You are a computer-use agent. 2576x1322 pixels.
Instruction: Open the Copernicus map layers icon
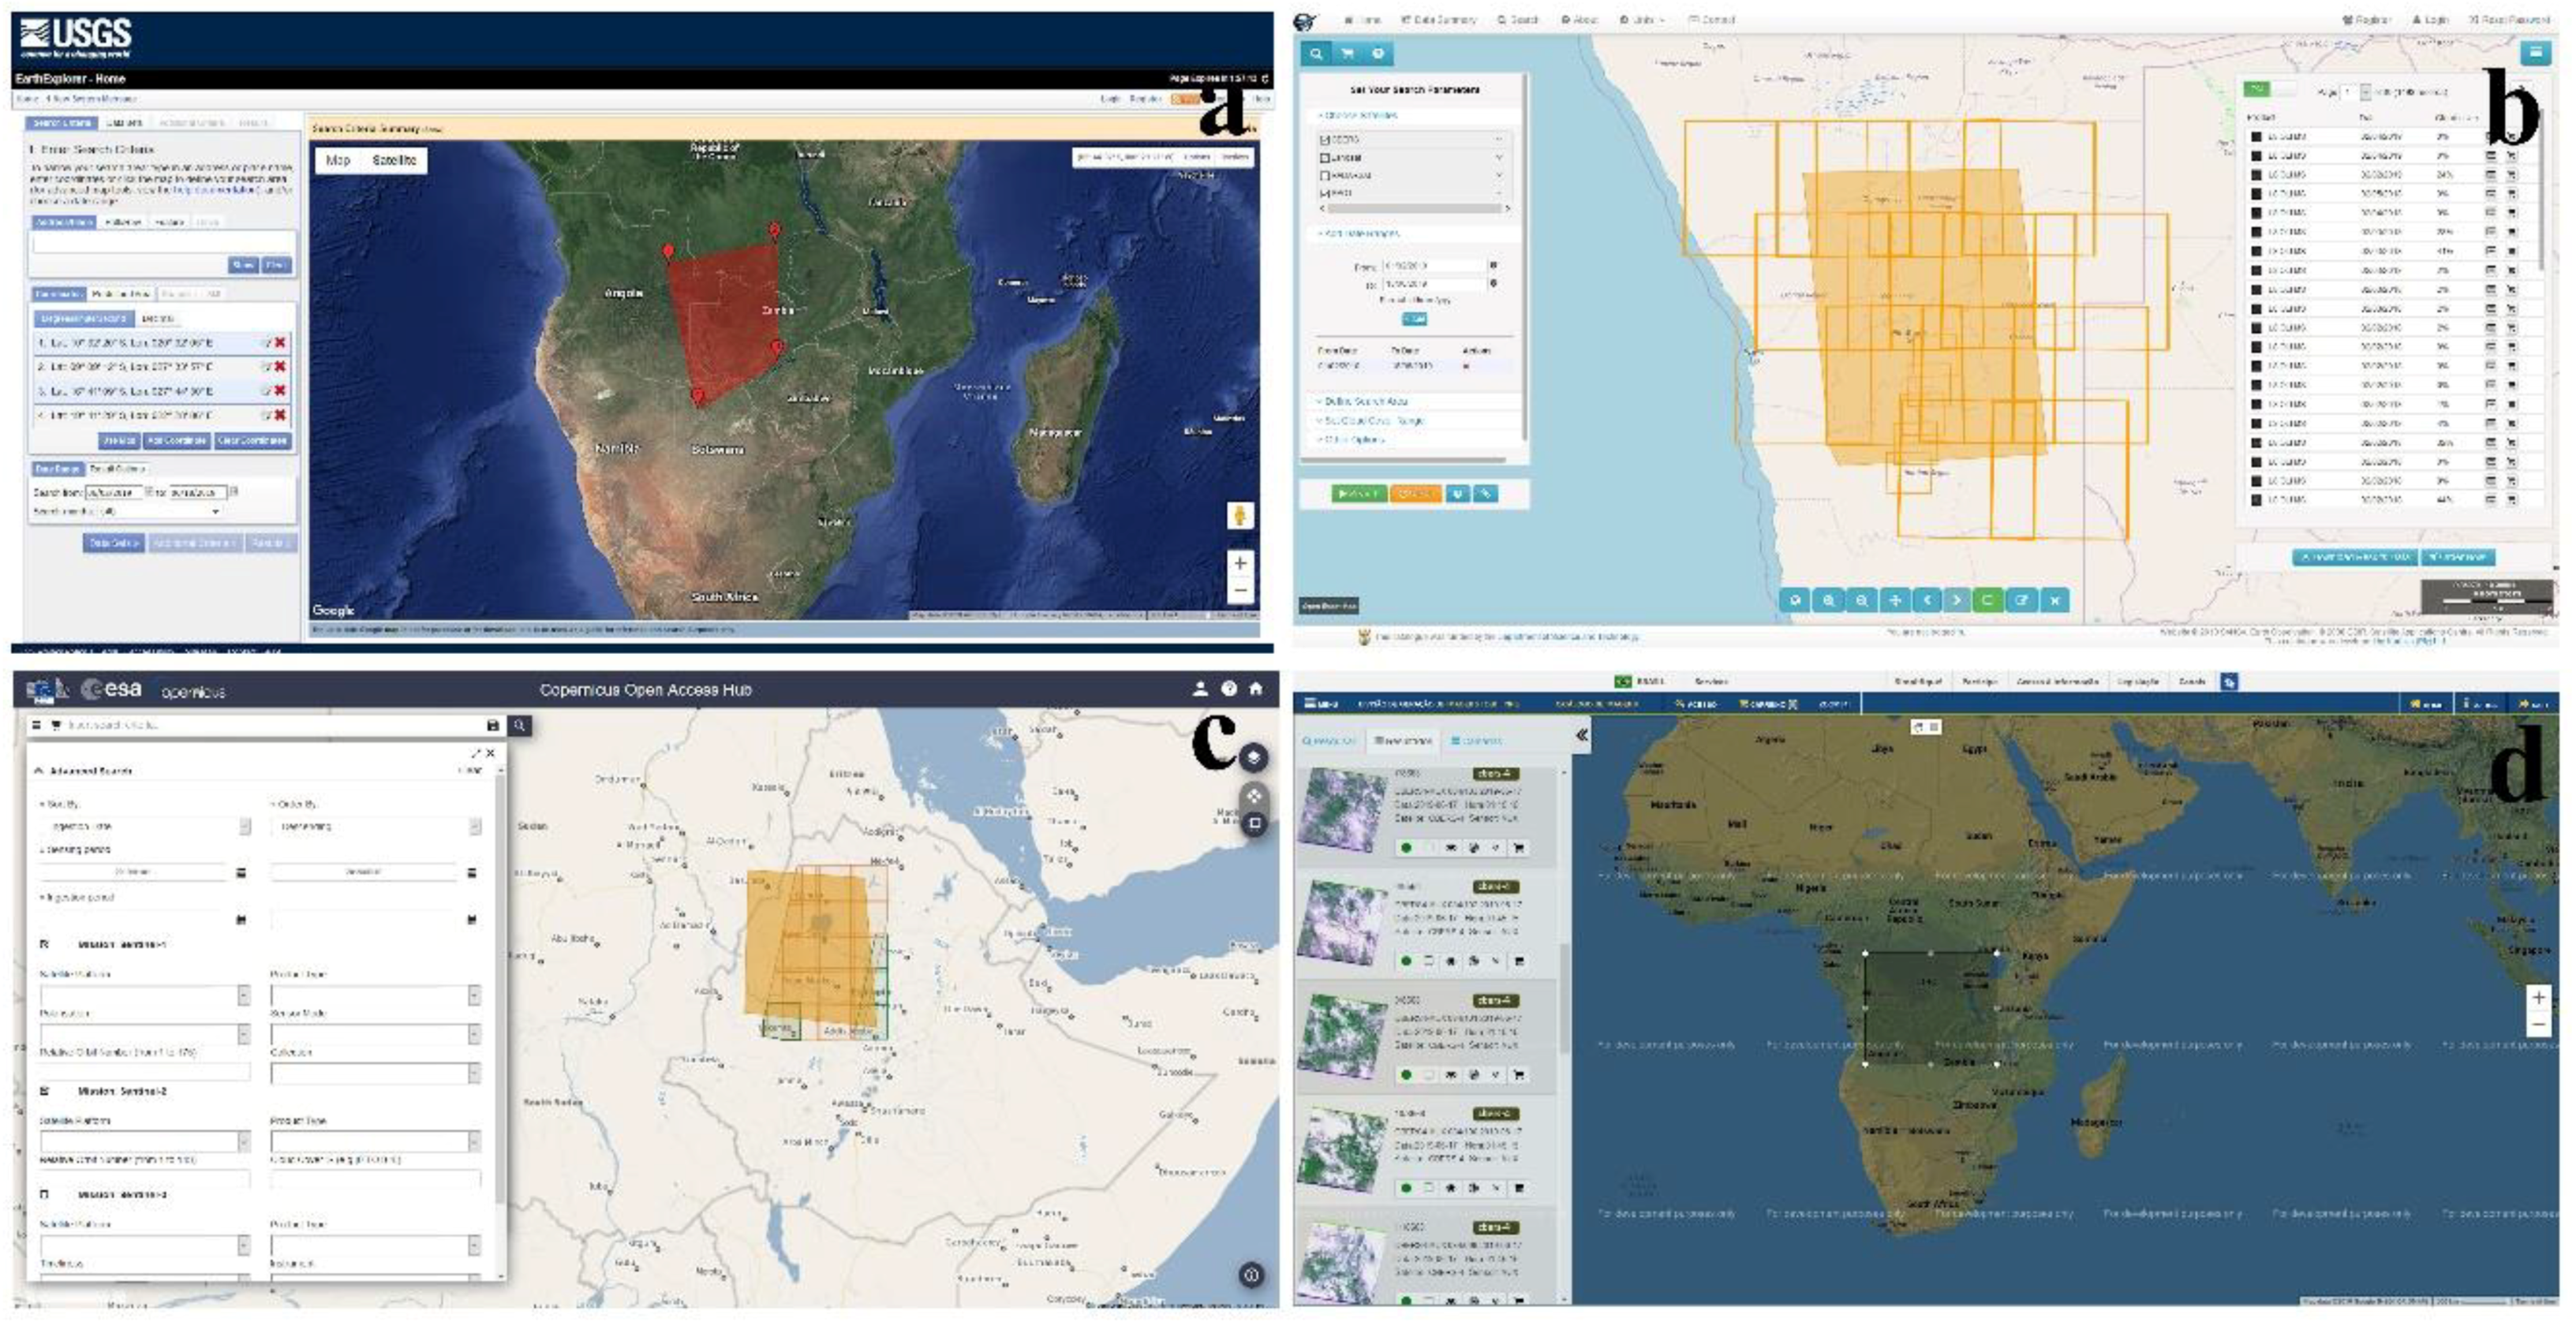click(x=1254, y=757)
